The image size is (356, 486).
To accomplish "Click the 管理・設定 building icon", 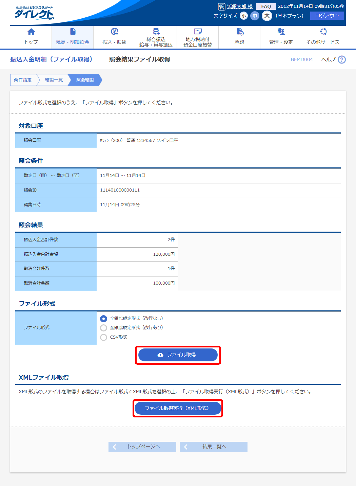I will pos(281,32).
